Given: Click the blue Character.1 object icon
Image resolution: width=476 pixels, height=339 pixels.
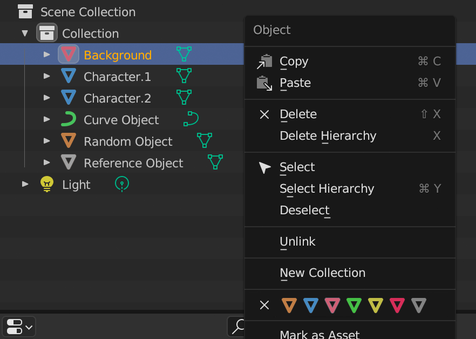Looking at the screenshot, I should 69,76.
